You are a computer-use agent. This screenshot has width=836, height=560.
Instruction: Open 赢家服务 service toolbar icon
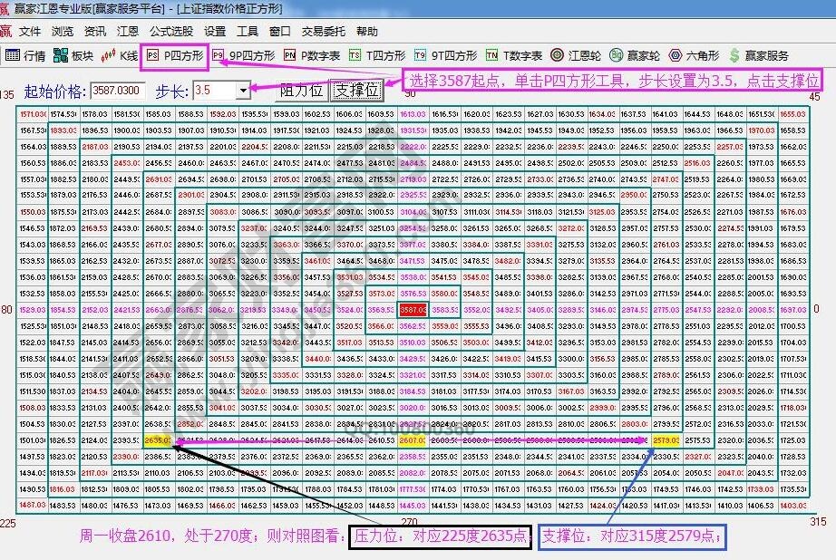coord(759,55)
